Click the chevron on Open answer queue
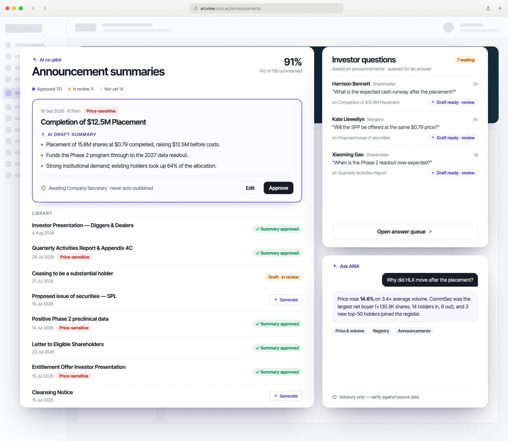Viewport: 508px width, 441px height. [x=430, y=231]
